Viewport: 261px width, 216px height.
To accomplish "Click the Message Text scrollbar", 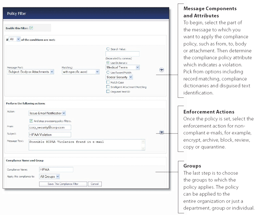I will pyautogui.click(x=143, y=145).
